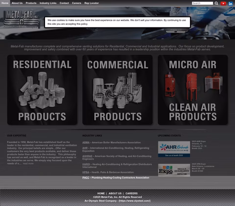
Task: Open Residential Products tile
Action: click(x=42, y=90)
